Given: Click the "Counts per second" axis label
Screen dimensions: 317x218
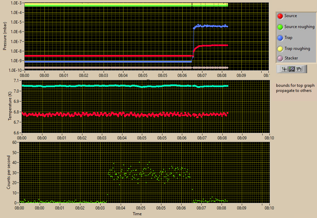Looking at the screenshot, I should coord(8,172).
